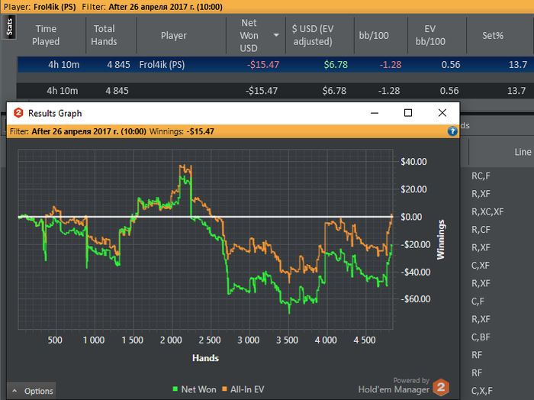Click the C,XF line entry
Viewport: 534px width, 400px height.
coord(480,266)
